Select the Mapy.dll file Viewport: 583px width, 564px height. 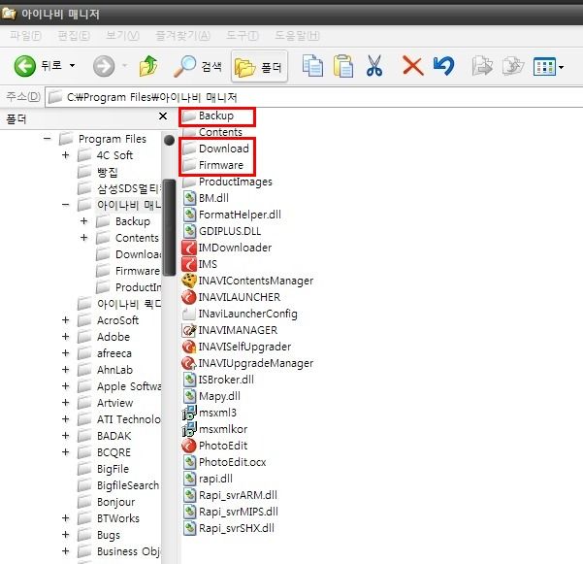click(x=211, y=396)
